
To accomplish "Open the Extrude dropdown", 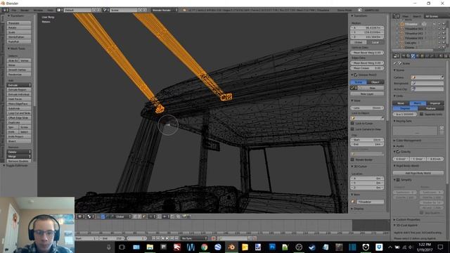I will click(19, 85).
